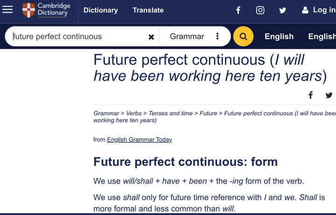This screenshot has height=215, width=336.
Task: Open Cambridge's Facebook page from header
Action: pos(238,10)
